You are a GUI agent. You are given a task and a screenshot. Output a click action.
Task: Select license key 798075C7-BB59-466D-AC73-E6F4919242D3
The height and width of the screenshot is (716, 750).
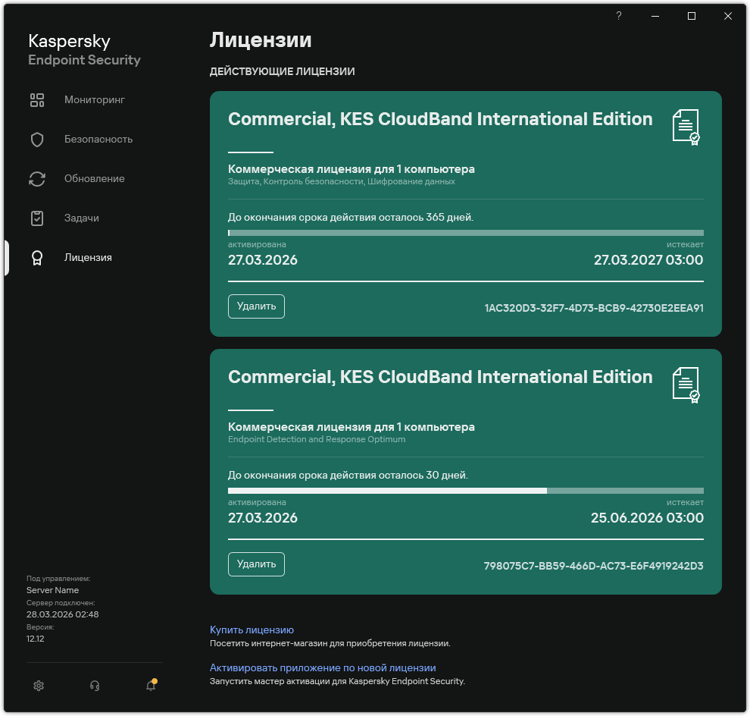594,566
